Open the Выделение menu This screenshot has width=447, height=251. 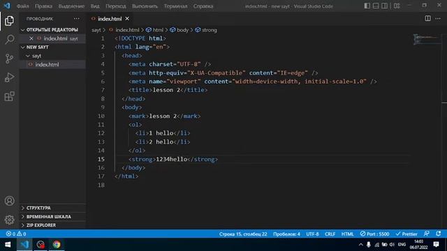coord(71,6)
